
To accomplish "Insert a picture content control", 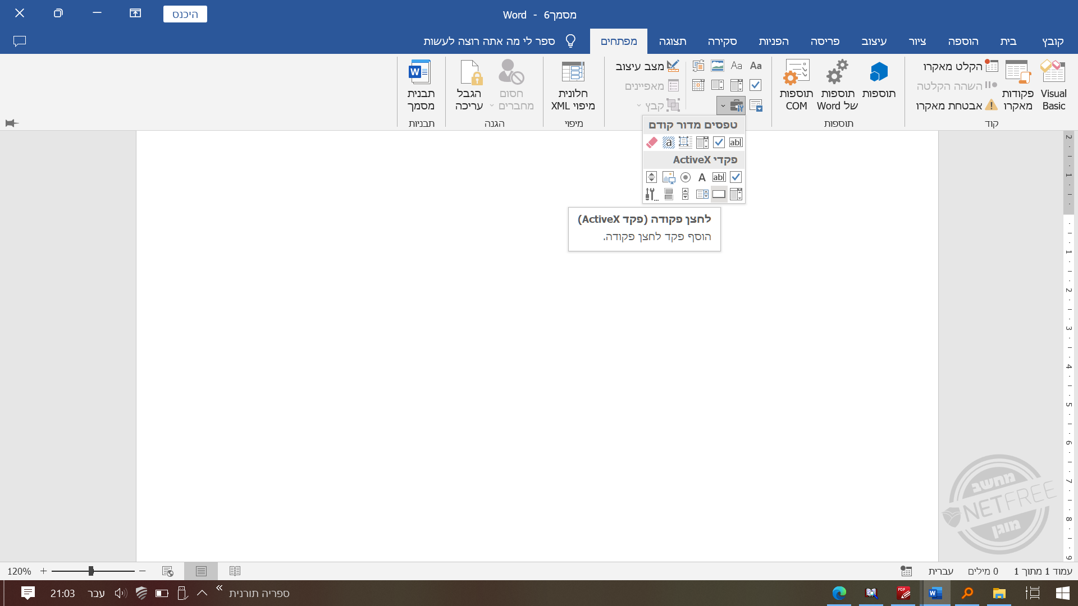I will pyautogui.click(x=718, y=66).
